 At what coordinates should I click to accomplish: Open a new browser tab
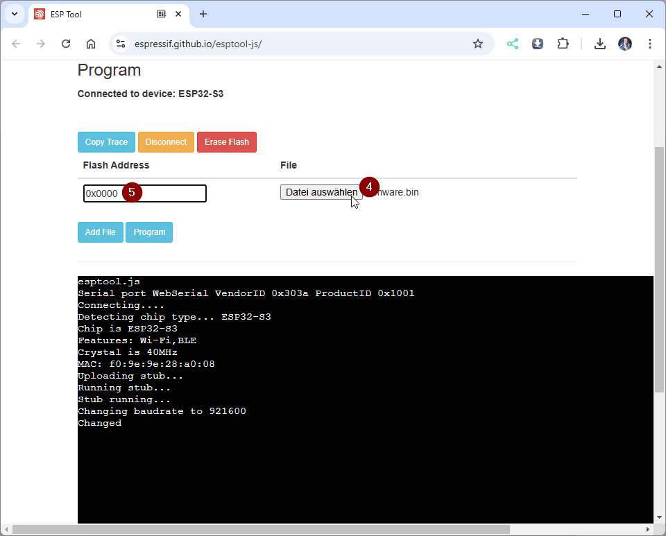coord(203,14)
